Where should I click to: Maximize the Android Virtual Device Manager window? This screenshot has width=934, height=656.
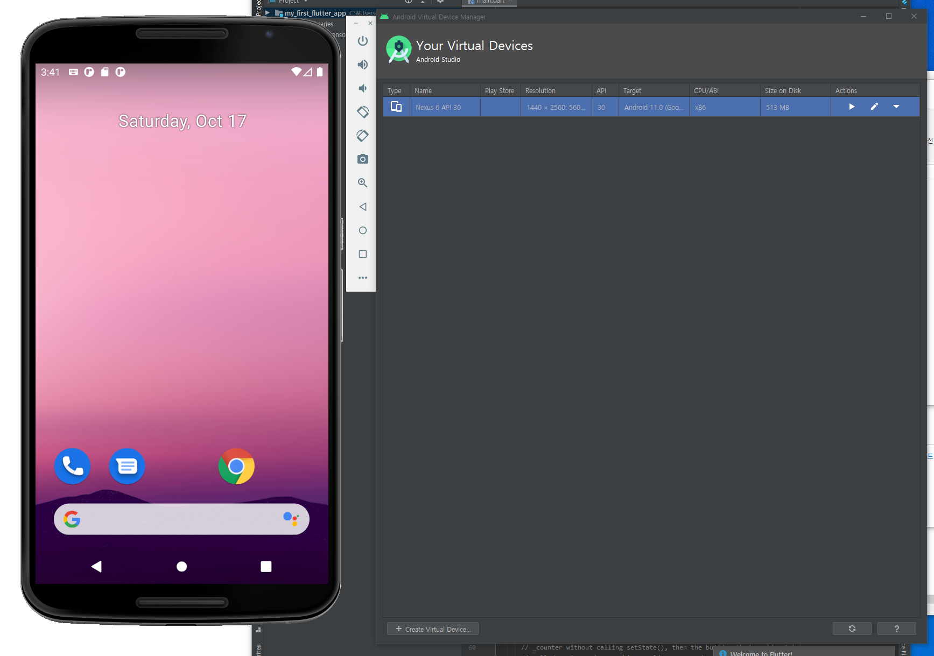tap(889, 17)
